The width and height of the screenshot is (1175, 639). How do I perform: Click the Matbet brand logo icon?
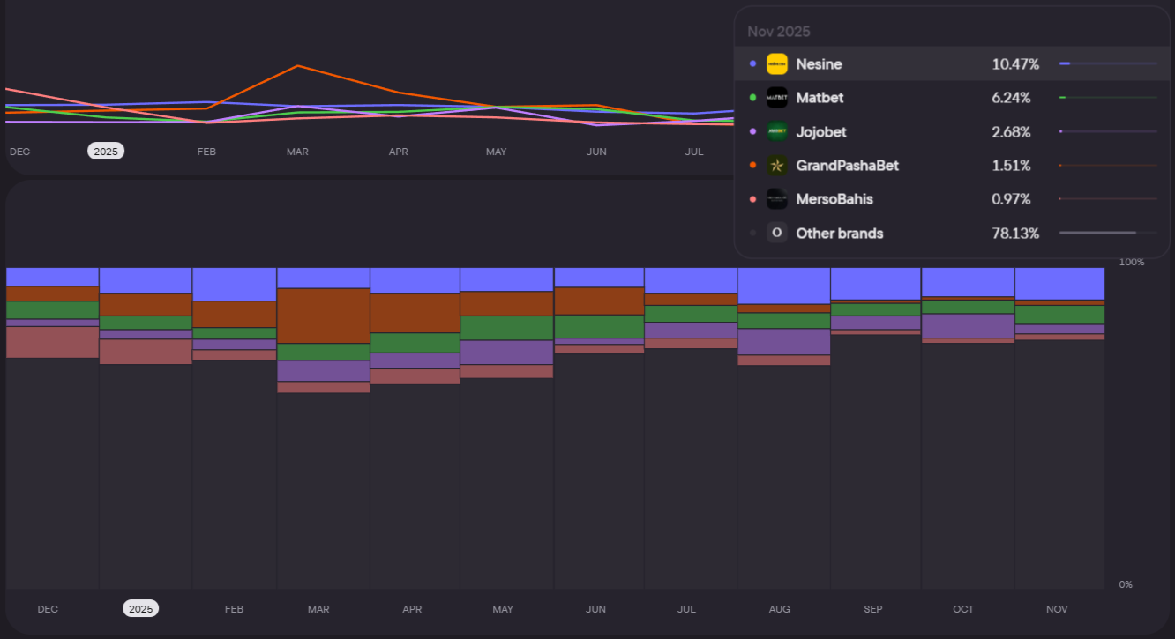pyautogui.click(x=776, y=98)
